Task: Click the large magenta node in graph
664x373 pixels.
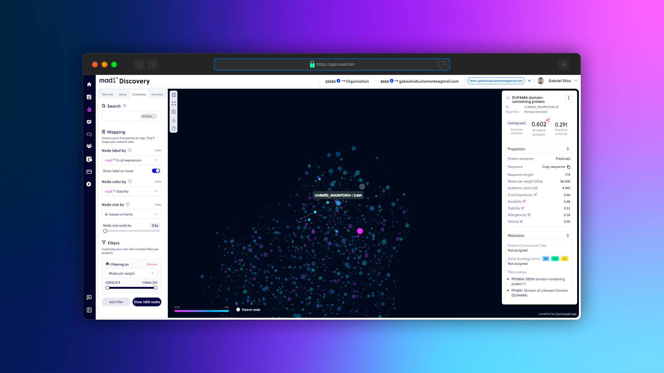Action: tap(360, 231)
